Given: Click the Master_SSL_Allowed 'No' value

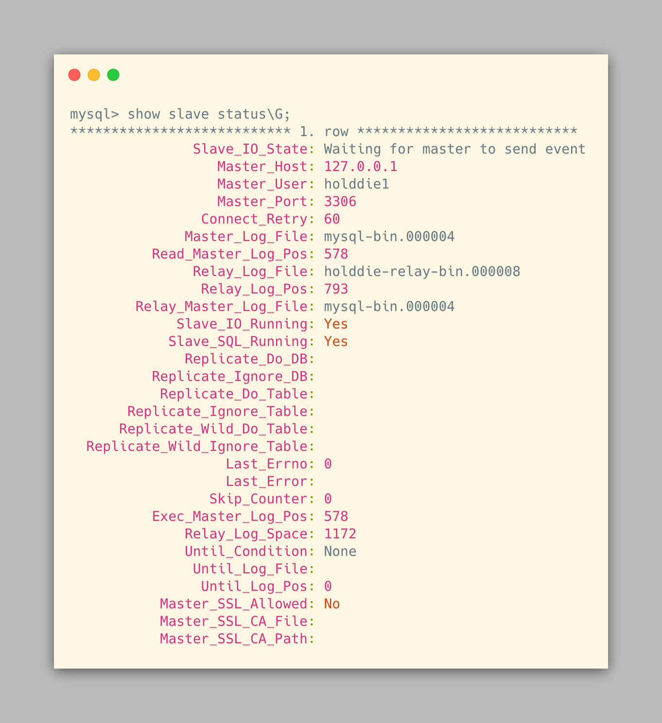Looking at the screenshot, I should click(332, 604).
